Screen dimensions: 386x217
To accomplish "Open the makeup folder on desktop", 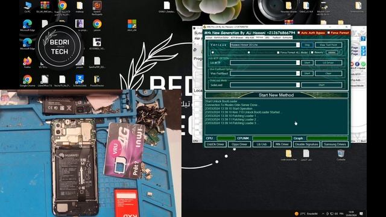I will [x=80, y=7].
